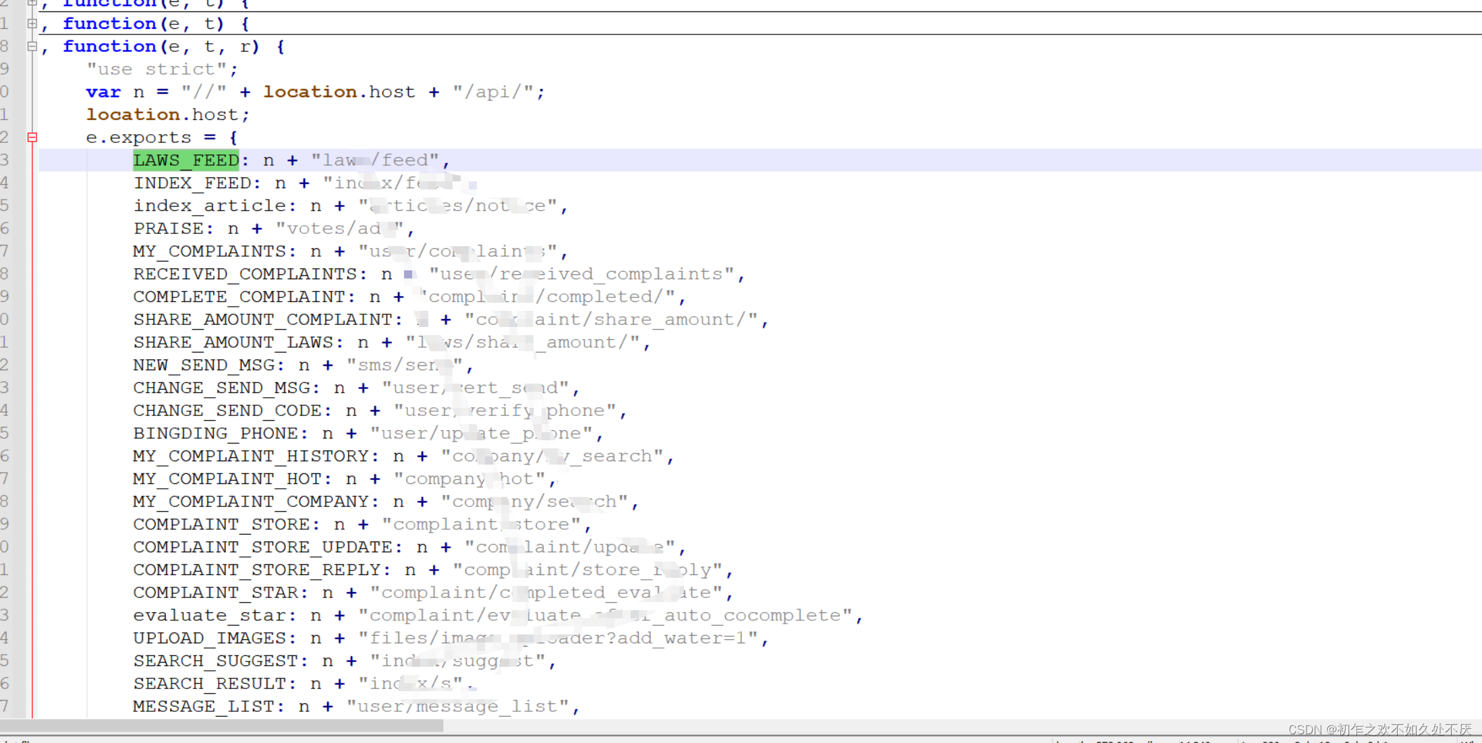Click the SHARE_AMOUNT_LAWS key
Viewport: 1482px width, 743px height.
233,343
